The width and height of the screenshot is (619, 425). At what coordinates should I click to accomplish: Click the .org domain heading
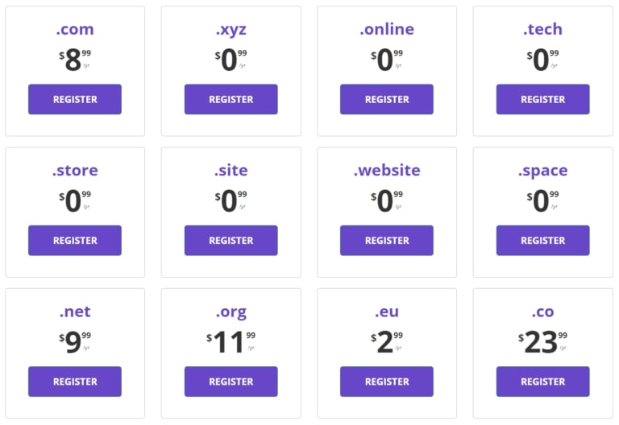point(231,312)
